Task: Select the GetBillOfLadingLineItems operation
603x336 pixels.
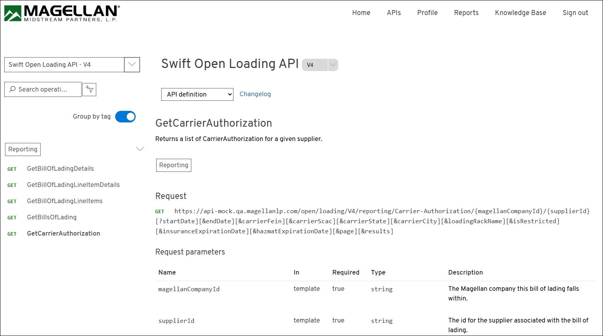Action: (65, 201)
